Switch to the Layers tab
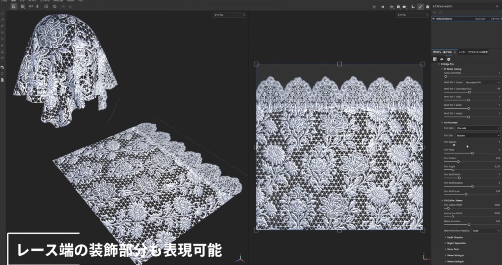 tap(462, 52)
